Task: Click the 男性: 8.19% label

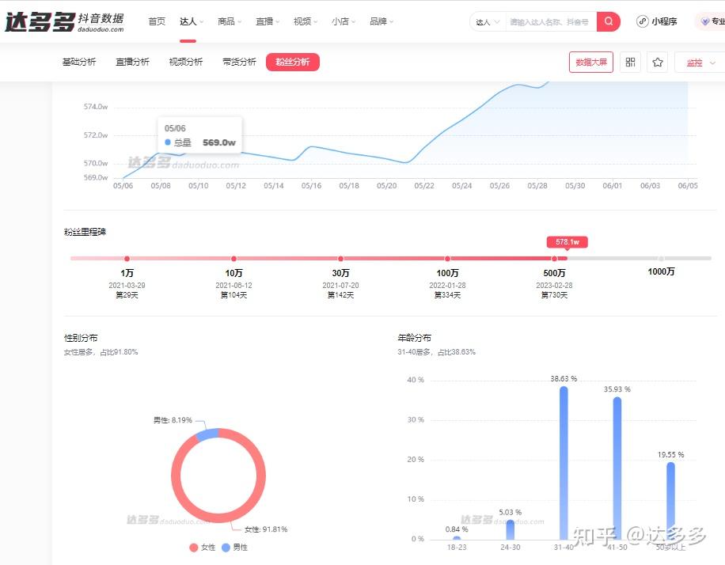Action: 173,420
